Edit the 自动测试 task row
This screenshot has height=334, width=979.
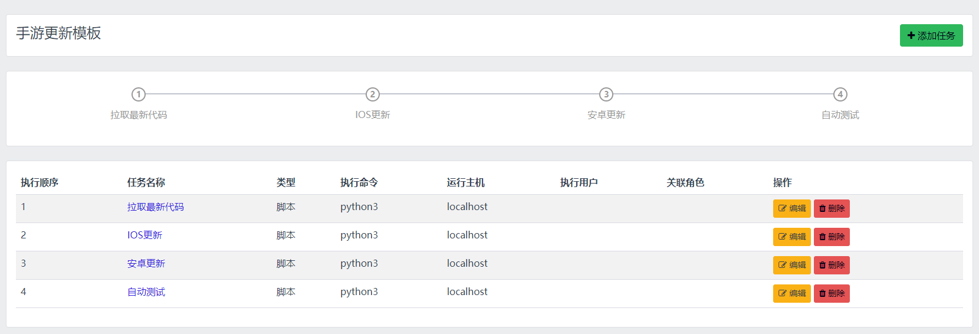point(791,293)
